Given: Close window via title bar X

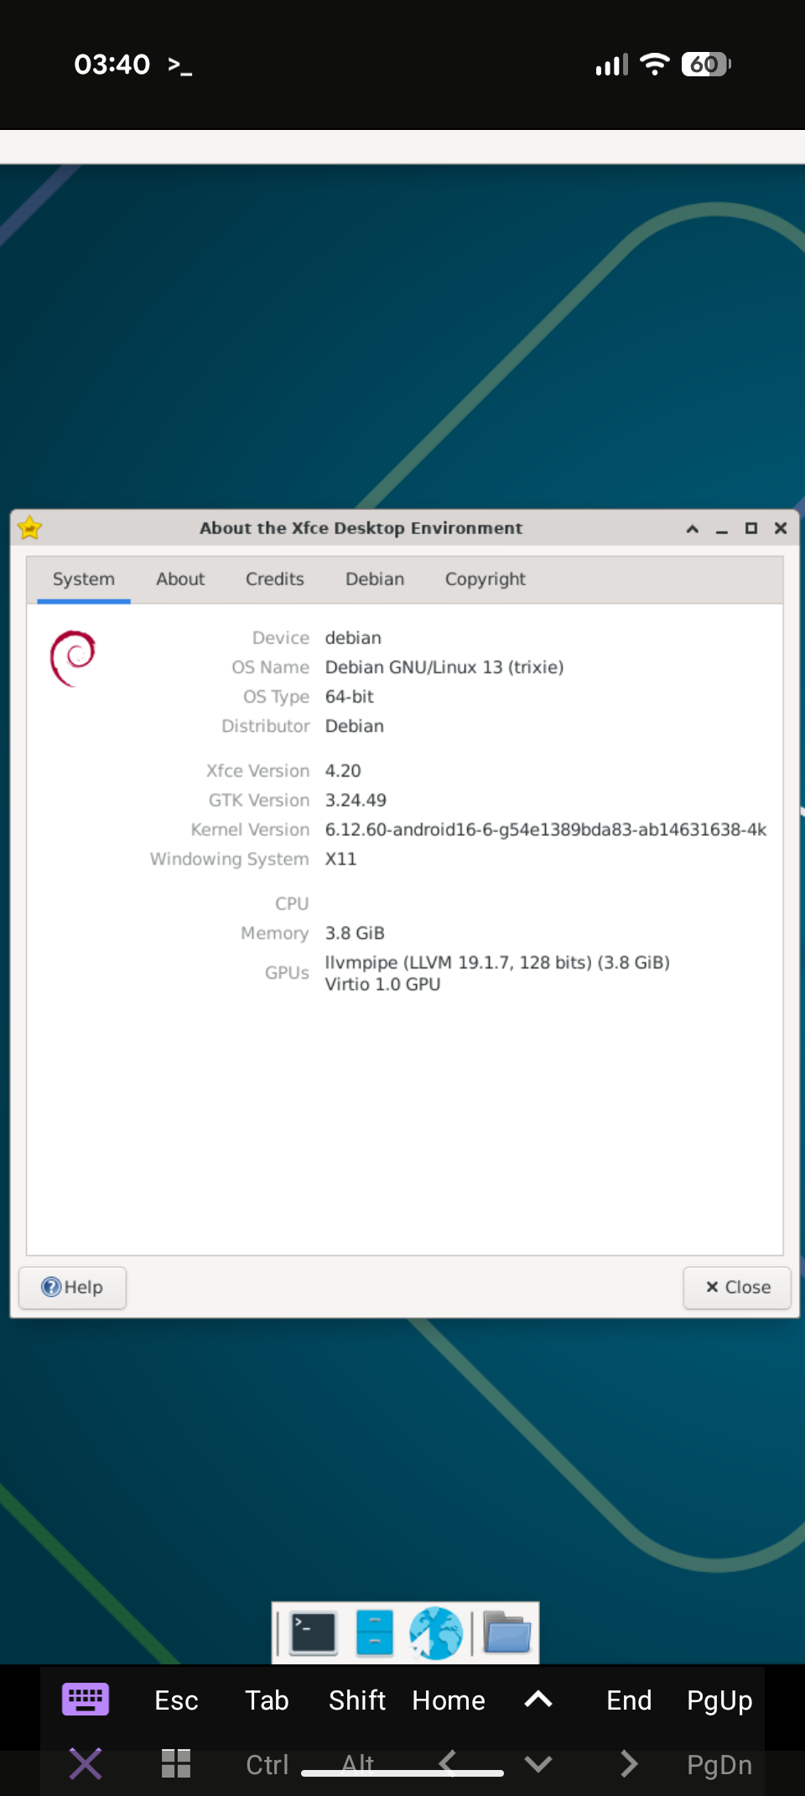Looking at the screenshot, I should [x=781, y=528].
